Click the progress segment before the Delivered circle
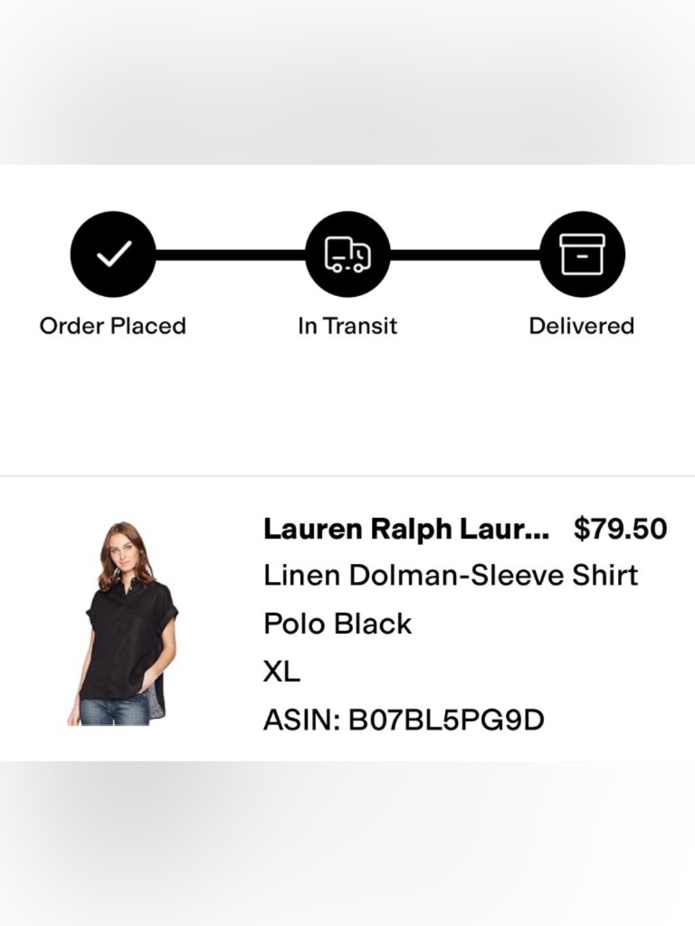 [466, 254]
